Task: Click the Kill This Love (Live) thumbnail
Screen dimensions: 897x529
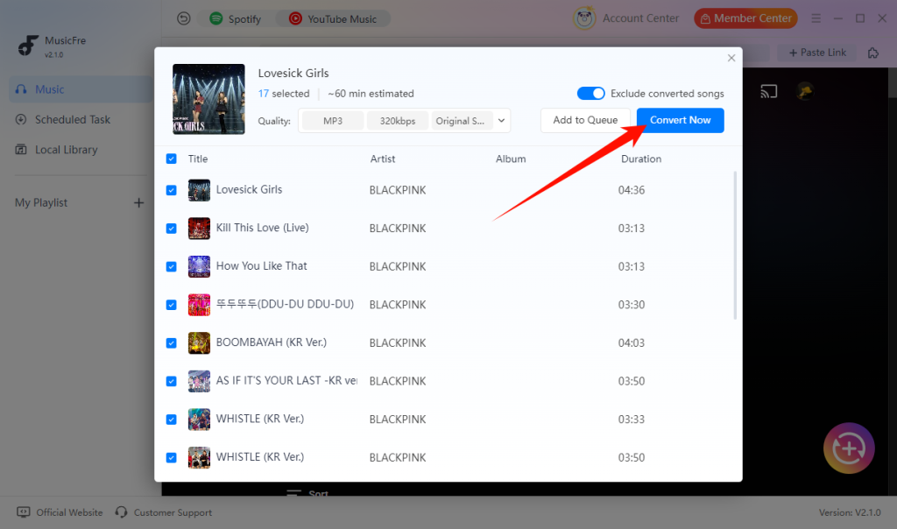Action: pos(199,229)
